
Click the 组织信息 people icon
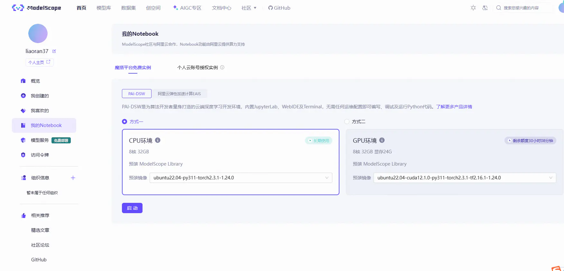click(23, 178)
